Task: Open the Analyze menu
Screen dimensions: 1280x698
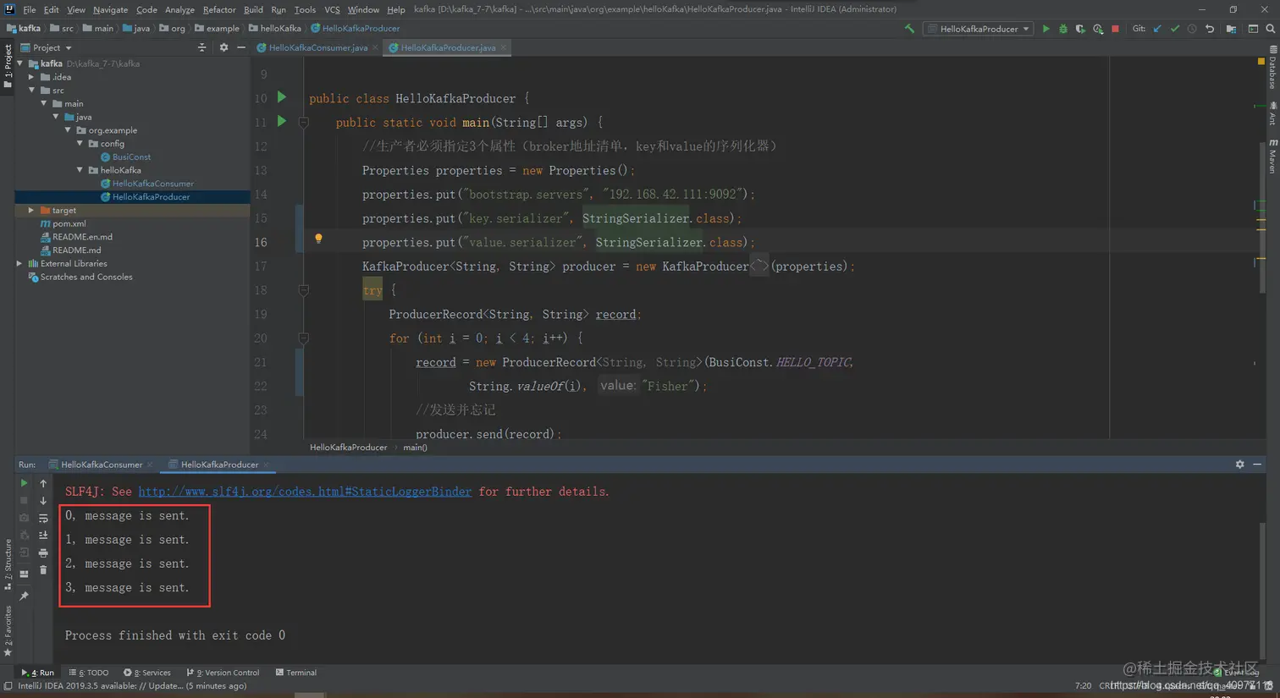Action: [179, 9]
